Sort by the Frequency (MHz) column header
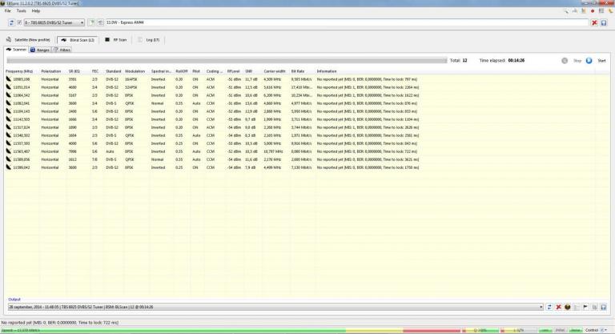Image resolution: width=615 pixels, height=334 pixels. click(x=19, y=71)
